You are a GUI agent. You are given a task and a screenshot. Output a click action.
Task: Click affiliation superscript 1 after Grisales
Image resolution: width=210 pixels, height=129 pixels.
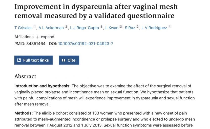coord(35,27)
